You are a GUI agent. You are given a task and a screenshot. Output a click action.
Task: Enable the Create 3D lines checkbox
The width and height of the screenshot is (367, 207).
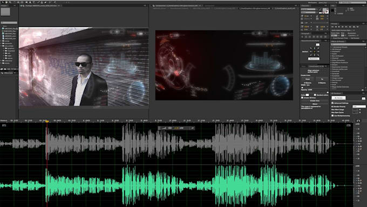pyautogui.click(x=302, y=98)
